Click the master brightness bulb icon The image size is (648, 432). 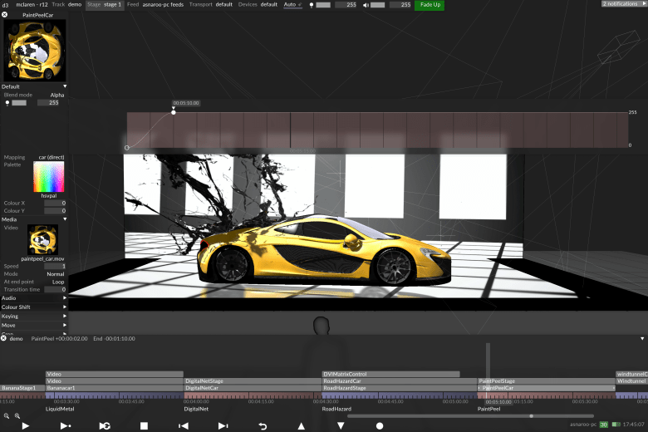coord(312,5)
